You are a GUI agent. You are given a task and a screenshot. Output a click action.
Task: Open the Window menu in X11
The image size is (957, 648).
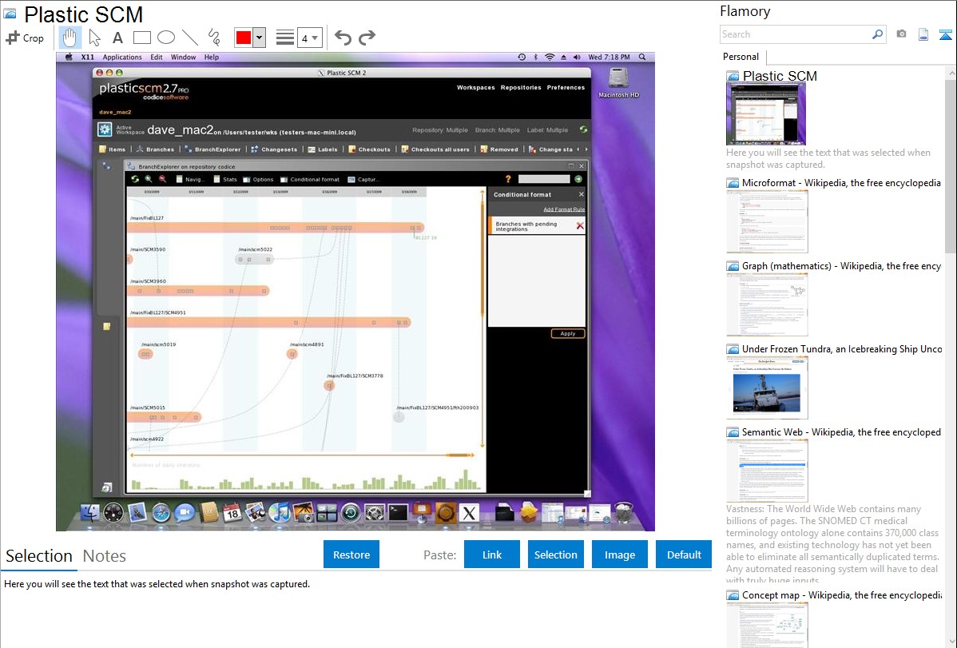pyautogui.click(x=183, y=58)
